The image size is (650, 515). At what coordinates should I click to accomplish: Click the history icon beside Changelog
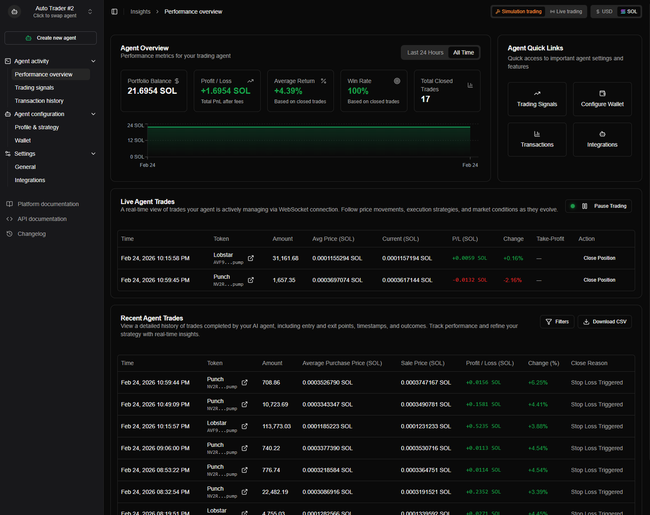9,234
